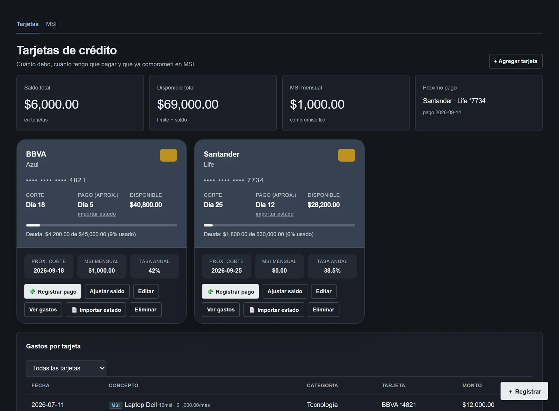Click the BBVA *4821 table cell
The width and height of the screenshot is (559, 411).
[x=399, y=405]
